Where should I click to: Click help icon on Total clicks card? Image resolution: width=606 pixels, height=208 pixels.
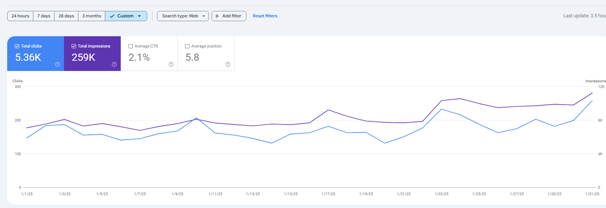click(x=57, y=64)
